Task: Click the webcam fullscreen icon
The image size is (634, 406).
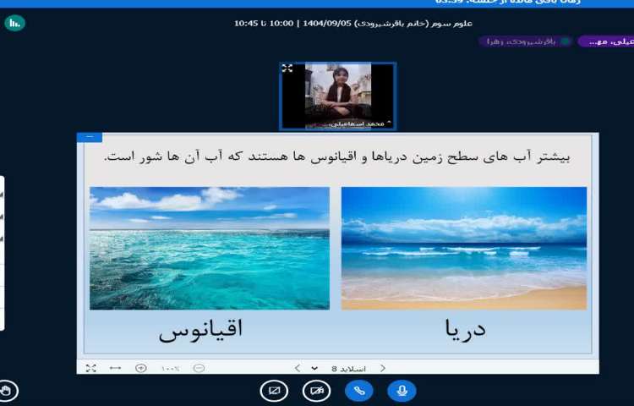Action: click(x=287, y=68)
